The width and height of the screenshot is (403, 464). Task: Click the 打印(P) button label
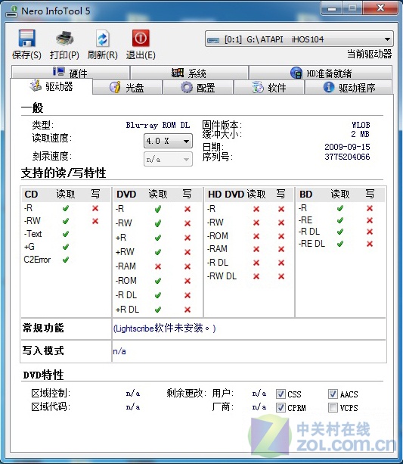click(x=64, y=55)
